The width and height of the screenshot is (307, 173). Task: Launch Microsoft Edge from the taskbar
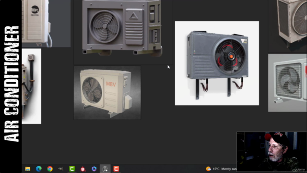pos(39,169)
